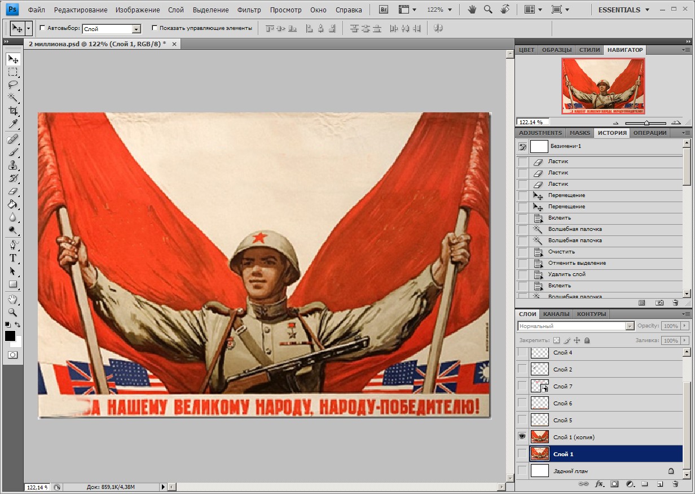Select the Dodge tool
Image resolution: width=695 pixels, height=494 pixels.
tap(13, 230)
